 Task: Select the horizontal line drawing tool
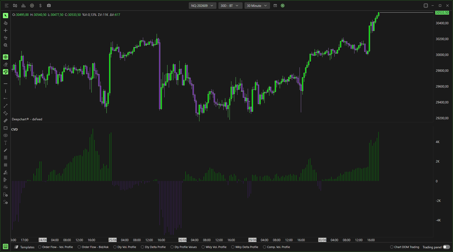(x=6, y=84)
